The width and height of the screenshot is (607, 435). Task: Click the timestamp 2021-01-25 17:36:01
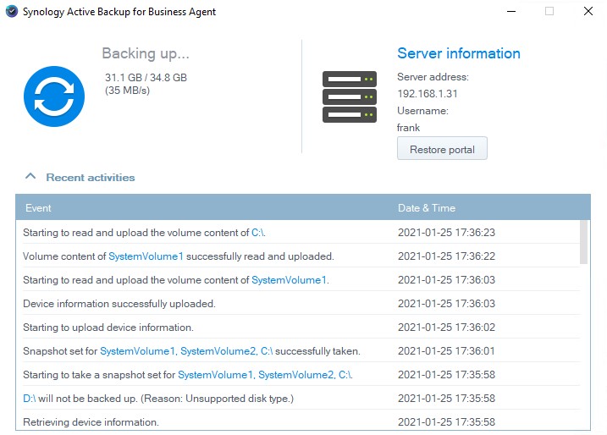tap(446, 351)
